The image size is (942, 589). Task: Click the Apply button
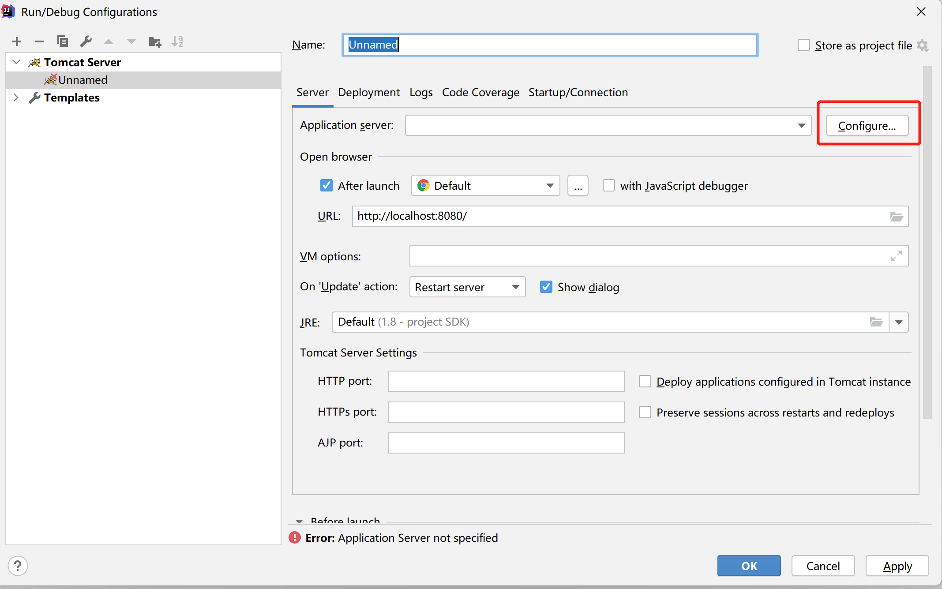[897, 566]
